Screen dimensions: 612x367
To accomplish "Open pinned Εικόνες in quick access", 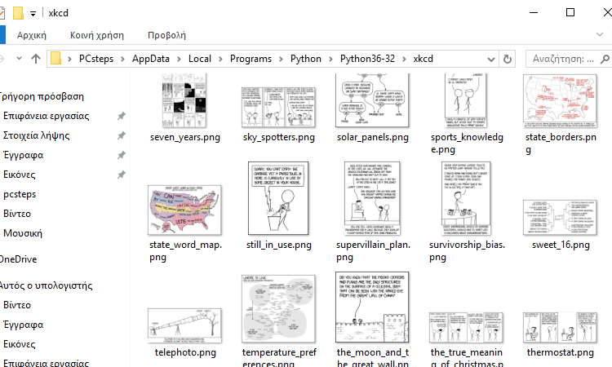I will coord(19,175).
